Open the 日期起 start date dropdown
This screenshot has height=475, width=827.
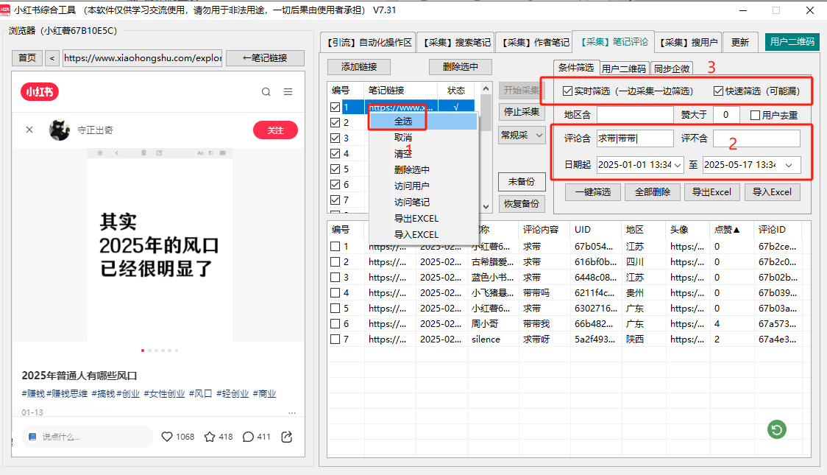(677, 165)
